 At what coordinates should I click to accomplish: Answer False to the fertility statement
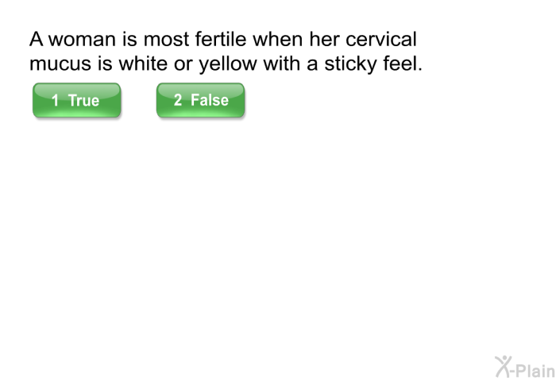pos(200,100)
